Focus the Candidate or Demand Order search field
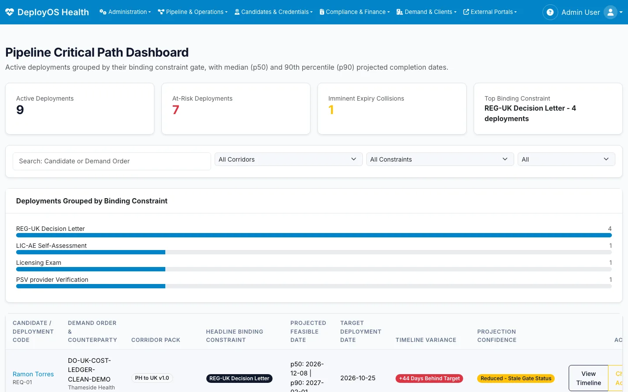 [x=112, y=161]
